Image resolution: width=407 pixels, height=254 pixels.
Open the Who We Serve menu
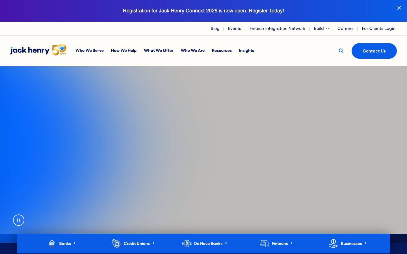[x=89, y=51]
